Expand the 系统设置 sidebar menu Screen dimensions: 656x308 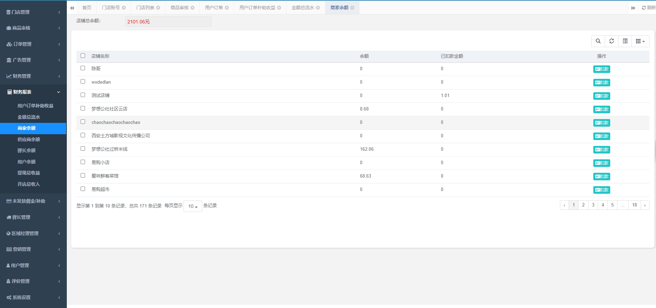tap(33, 297)
